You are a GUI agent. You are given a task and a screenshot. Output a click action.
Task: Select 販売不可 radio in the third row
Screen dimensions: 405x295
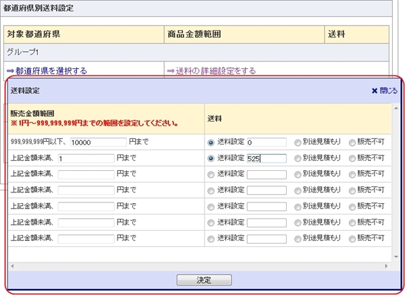tap(352, 175)
